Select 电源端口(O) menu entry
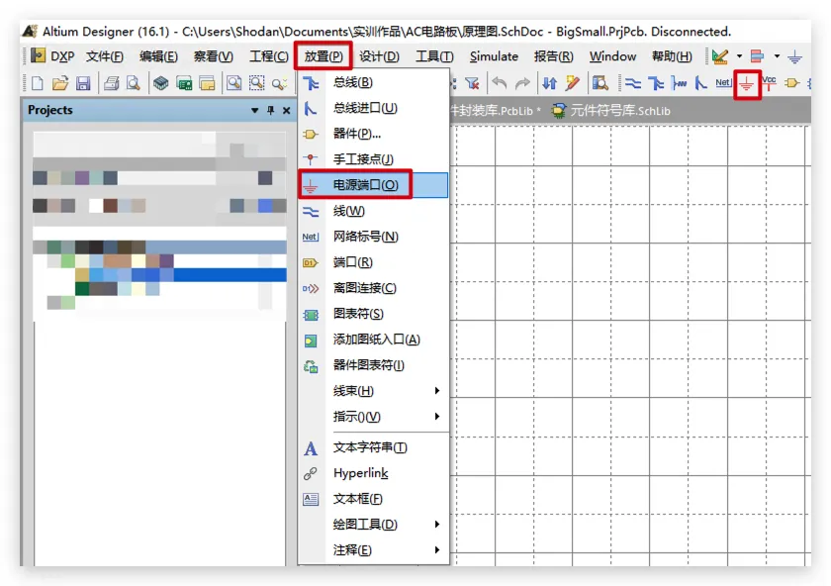Image resolution: width=831 pixels, height=586 pixels. click(x=374, y=185)
